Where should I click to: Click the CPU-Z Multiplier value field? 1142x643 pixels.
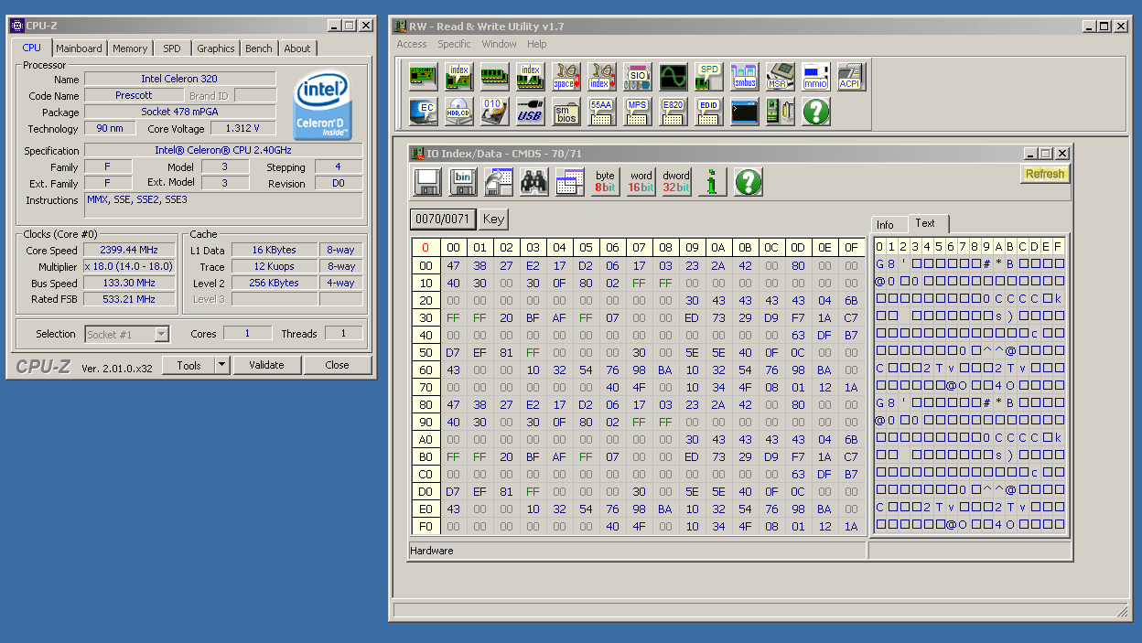click(130, 267)
